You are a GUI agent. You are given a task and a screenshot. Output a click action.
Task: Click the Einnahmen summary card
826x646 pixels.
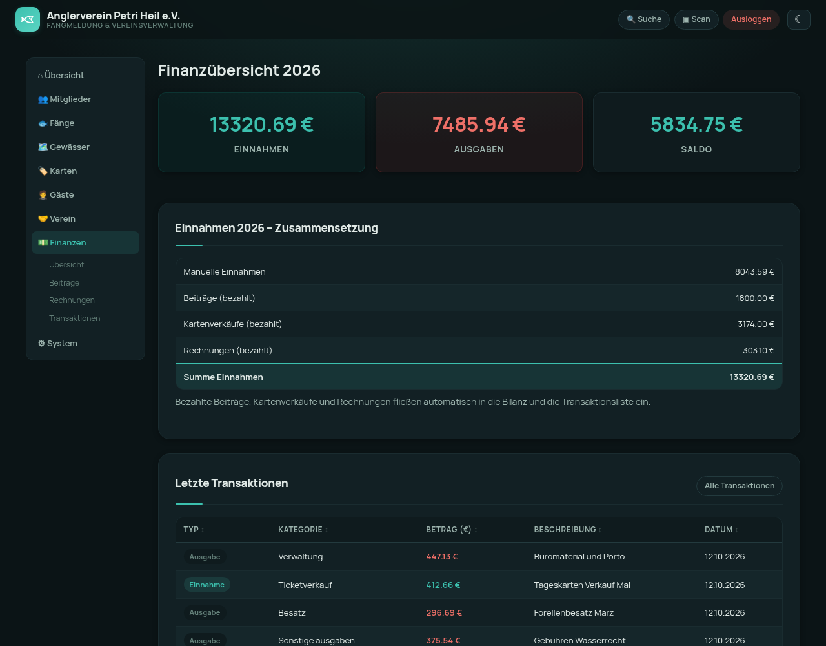tap(261, 132)
